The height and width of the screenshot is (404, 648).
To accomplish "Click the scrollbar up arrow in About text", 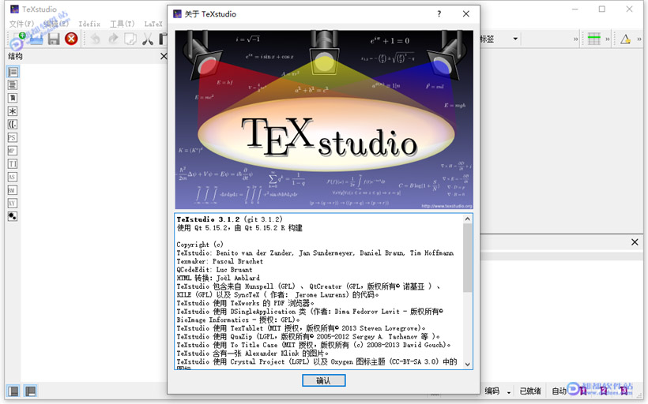I will [x=467, y=219].
